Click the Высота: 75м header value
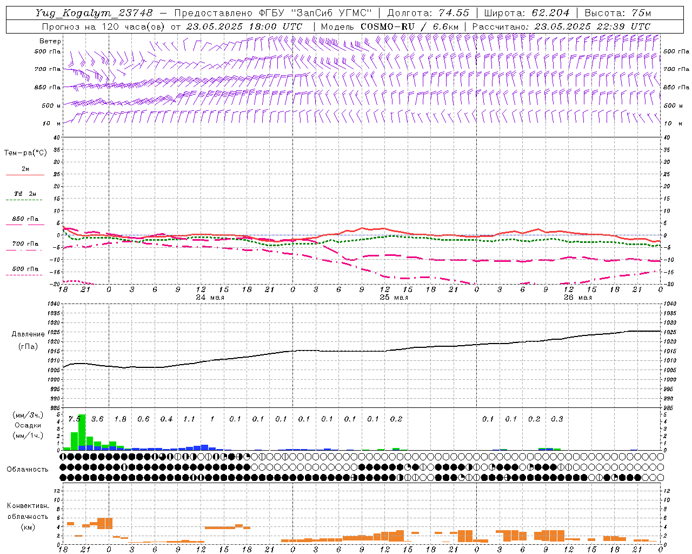The width and height of the screenshot is (692, 554). click(618, 13)
